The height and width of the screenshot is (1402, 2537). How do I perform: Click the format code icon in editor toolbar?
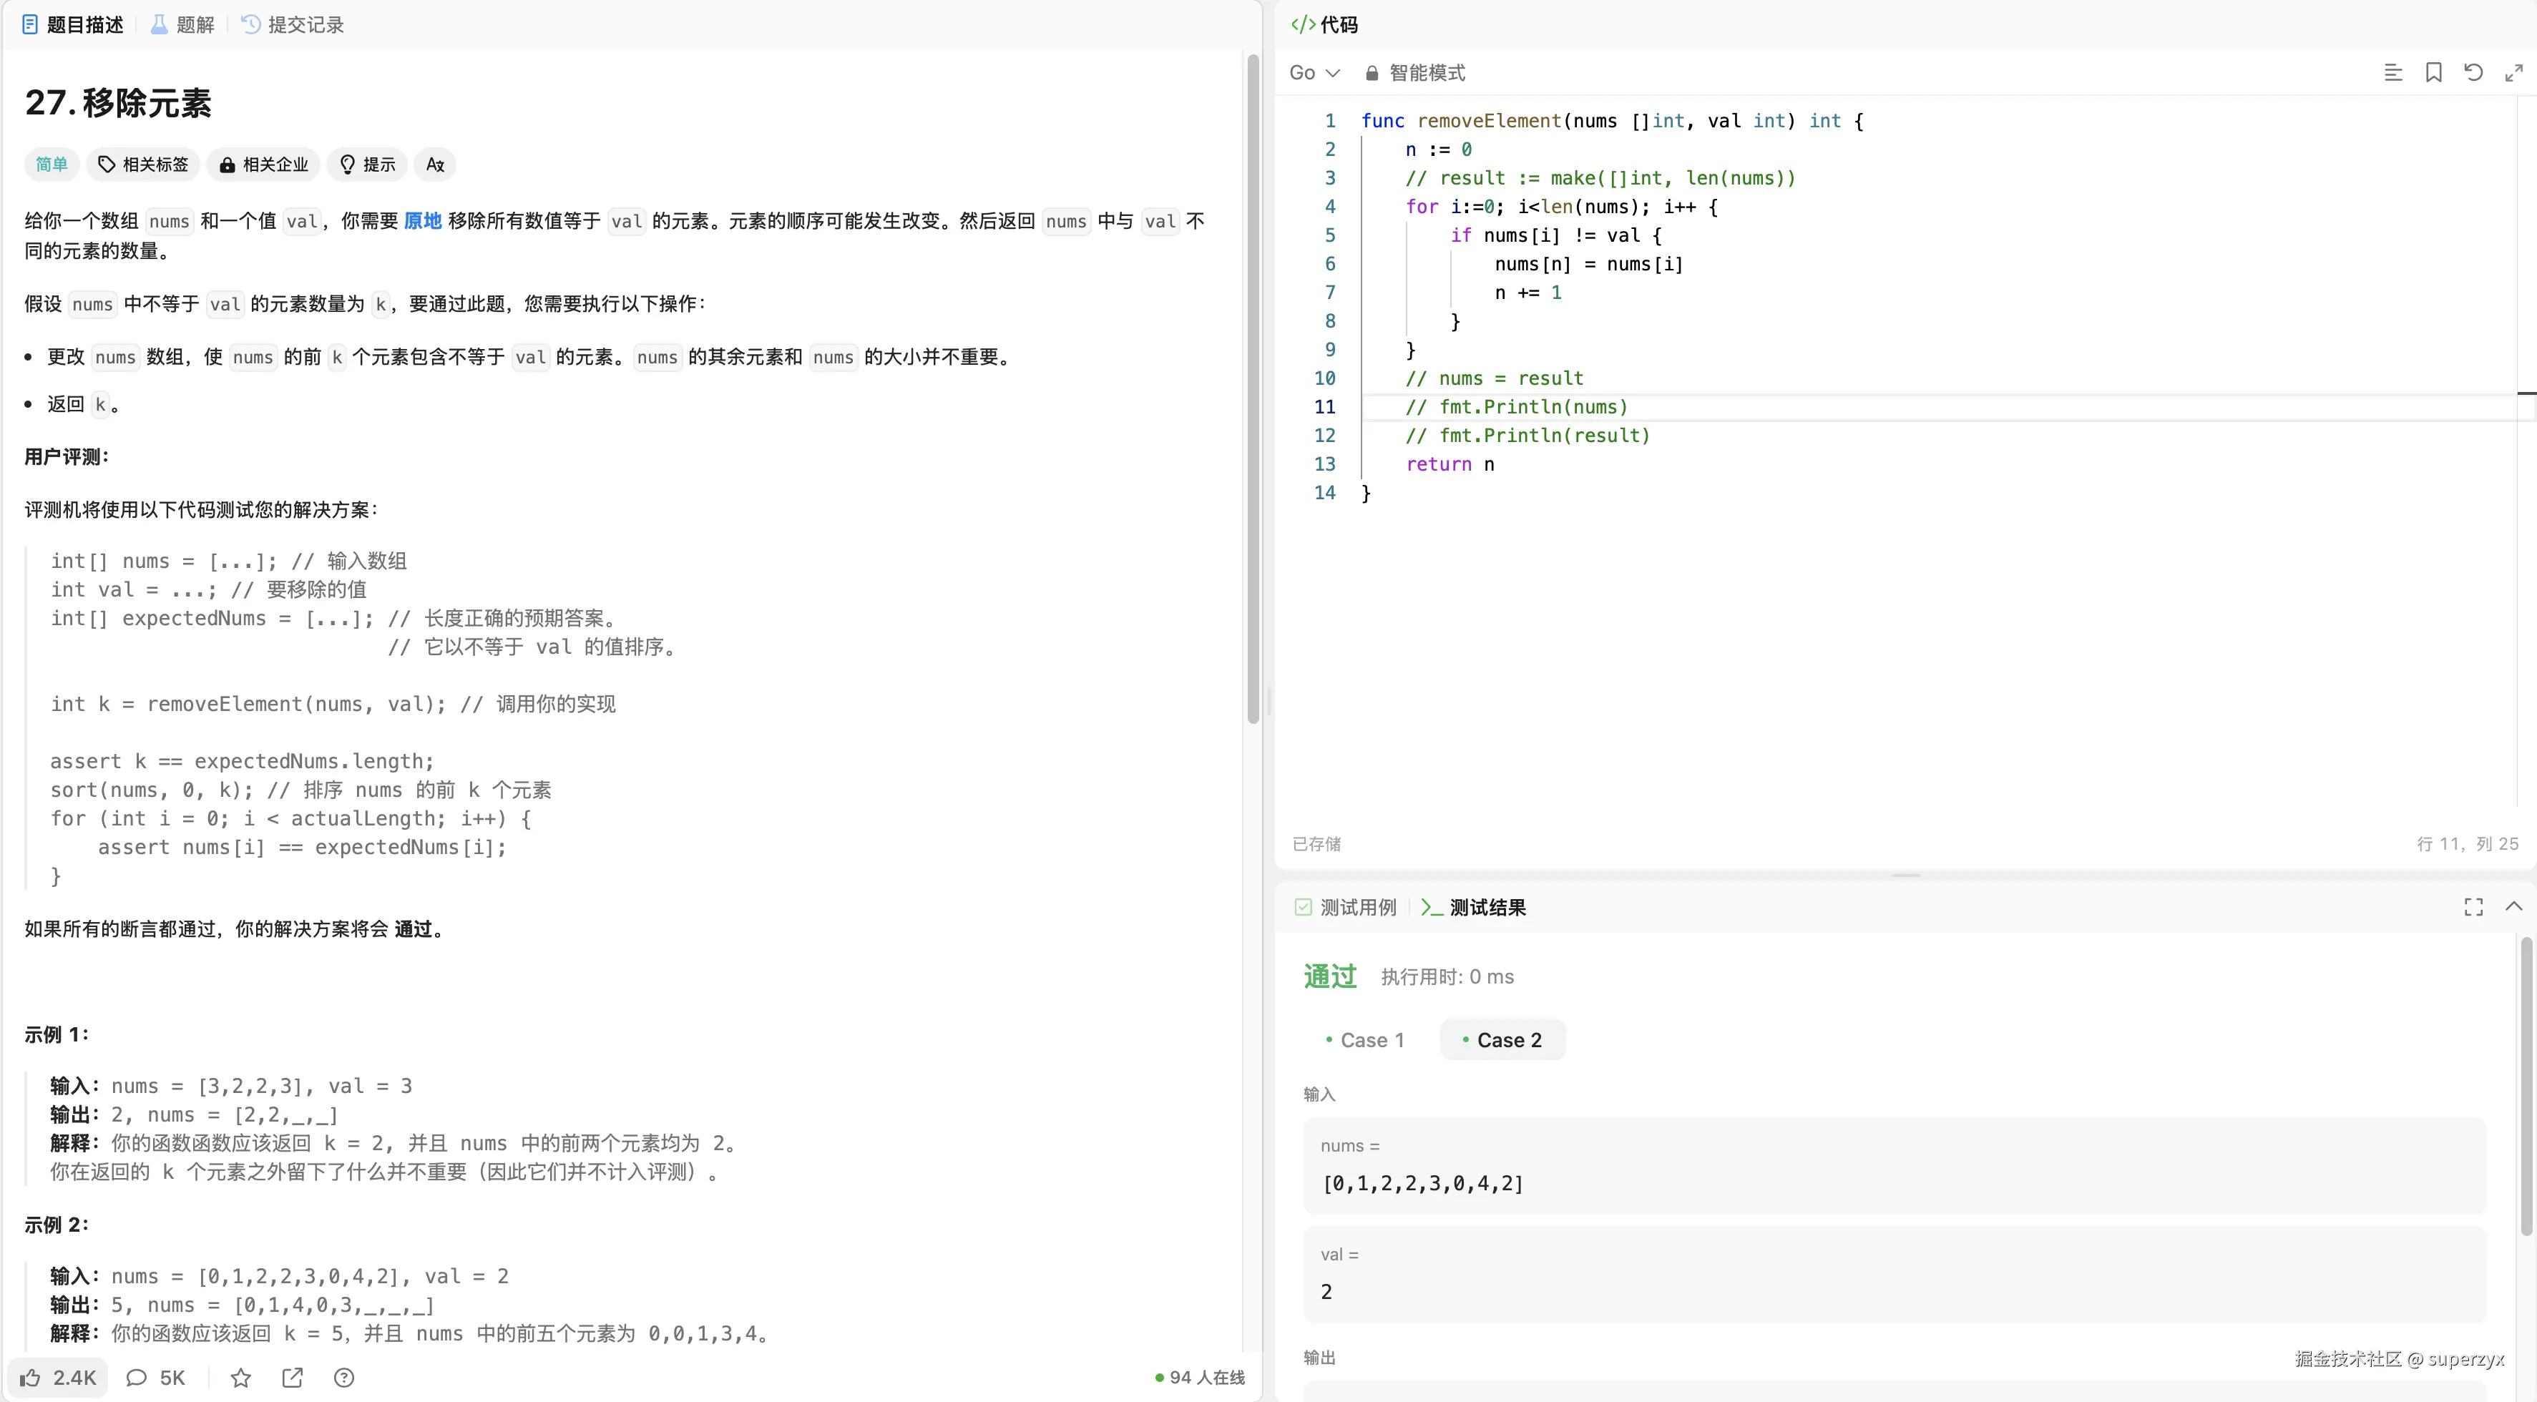(x=2392, y=73)
